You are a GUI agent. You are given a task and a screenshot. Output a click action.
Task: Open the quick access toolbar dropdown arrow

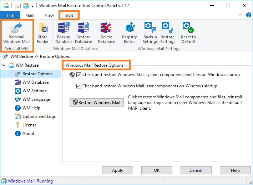32,6
